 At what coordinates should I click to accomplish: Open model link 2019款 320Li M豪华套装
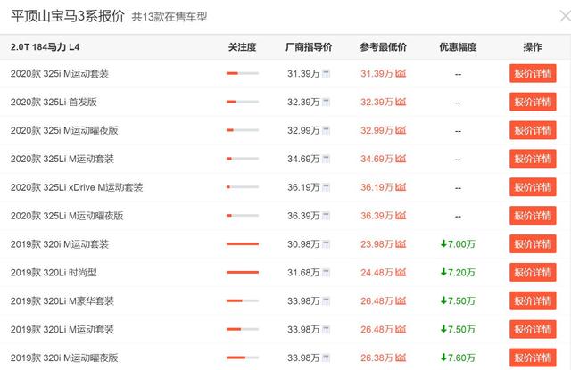pos(62,300)
